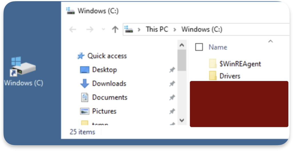Screen dimensions: 293x151
Task: Select Quick access in navigation pane
Action: pyautogui.click(x=107, y=56)
